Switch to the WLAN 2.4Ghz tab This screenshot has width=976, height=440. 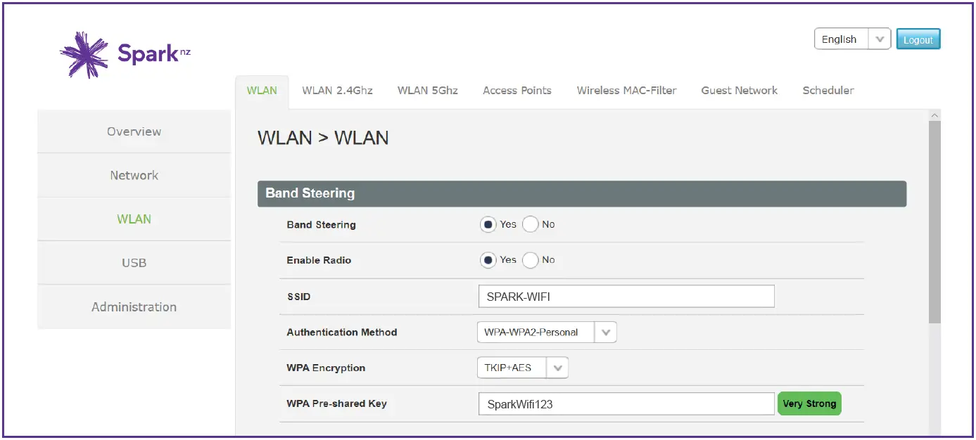(338, 90)
